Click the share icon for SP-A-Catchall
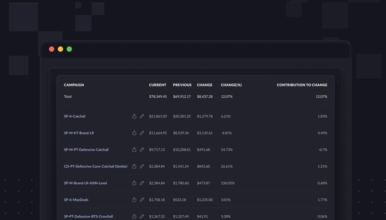 pyautogui.click(x=134, y=116)
